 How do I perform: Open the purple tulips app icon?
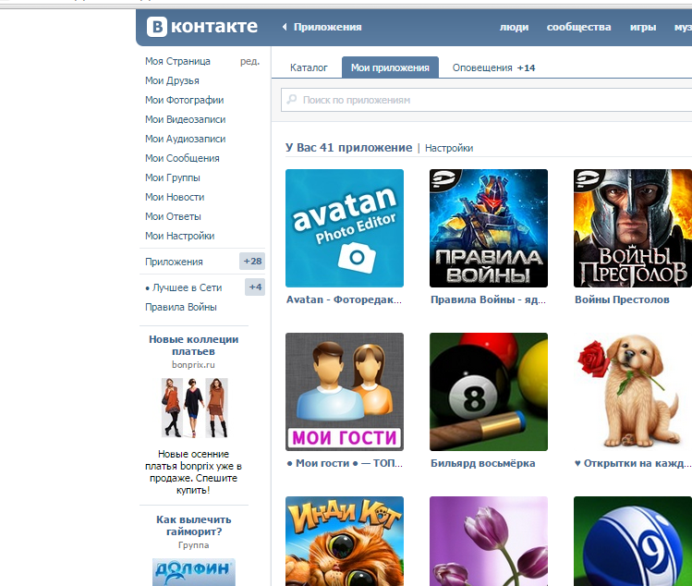point(489,541)
